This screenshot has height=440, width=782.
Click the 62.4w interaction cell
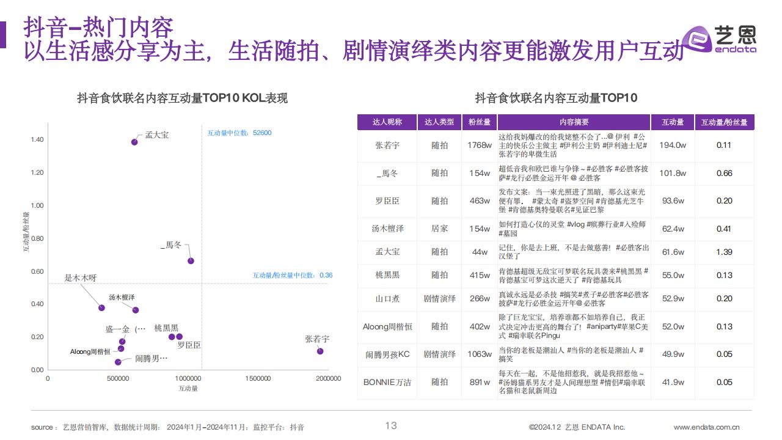(673, 229)
